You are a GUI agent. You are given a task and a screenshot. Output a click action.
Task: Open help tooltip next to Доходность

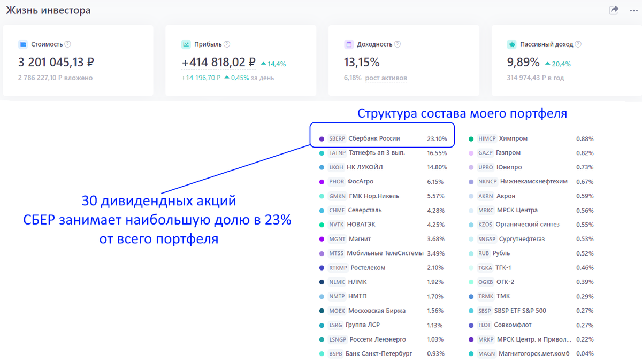coord(398,44)
